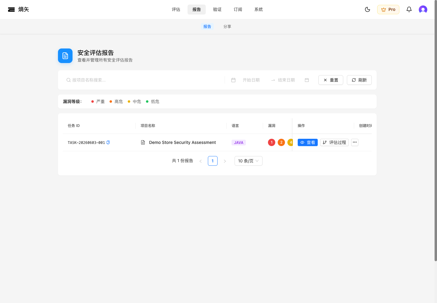The width and height of the screenshot is (437, 303).
Task: Switch to the 分享 sub-tab
Action: (227, 27)
